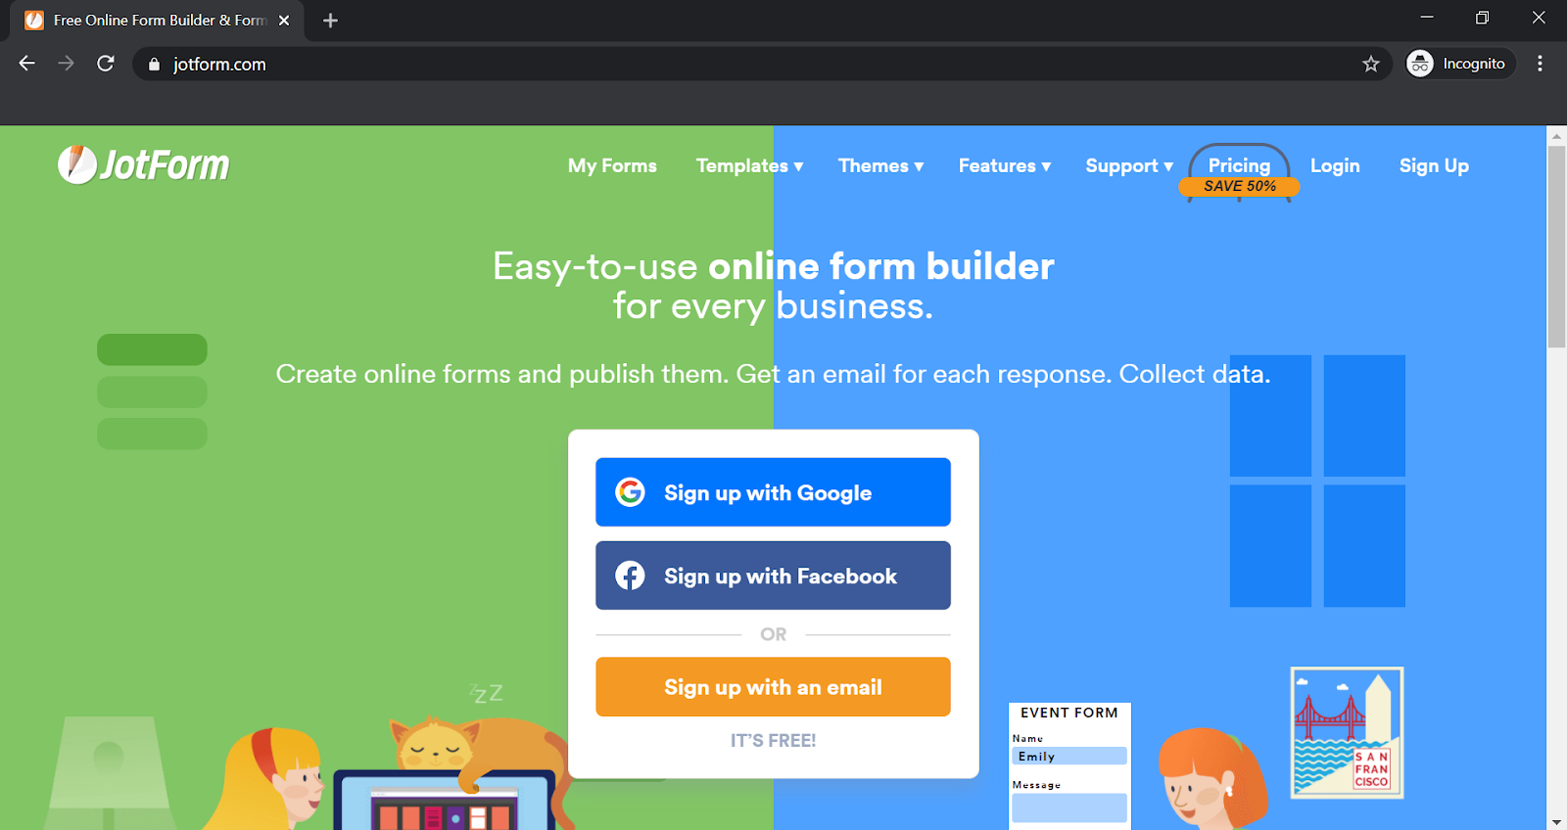The width and height of the screenshot is (1567, 830).
Task: Restore down the browser window
Action: pos(1482,18)
